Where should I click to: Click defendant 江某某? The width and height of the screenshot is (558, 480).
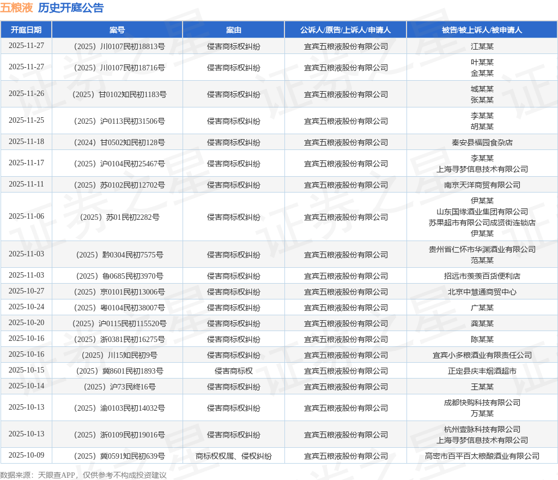[482, 46]
